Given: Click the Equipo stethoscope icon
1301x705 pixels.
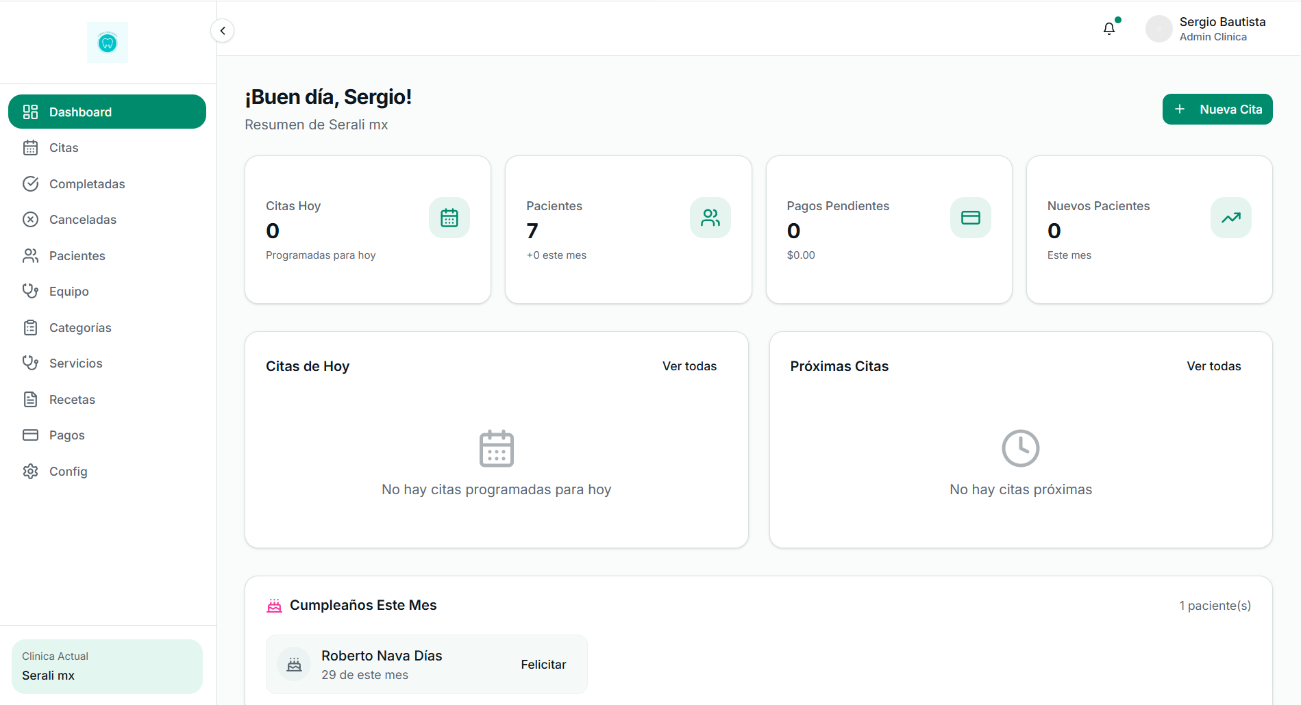Looking at the screenshot, I should [31, 292].
